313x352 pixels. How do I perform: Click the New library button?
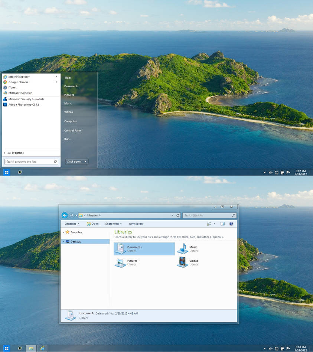[x=136, y=224]
